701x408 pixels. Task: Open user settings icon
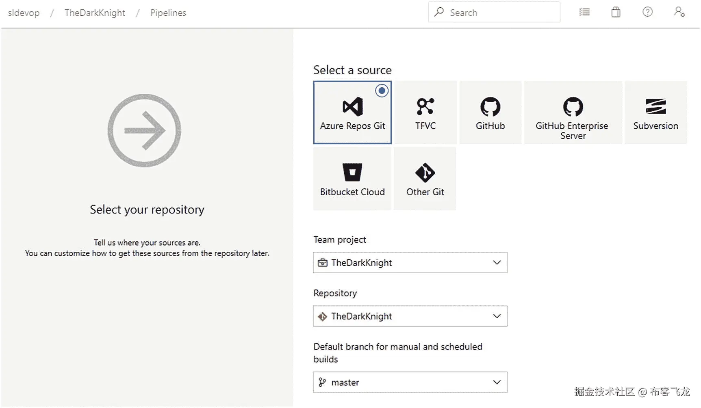[x=679, y=12]
